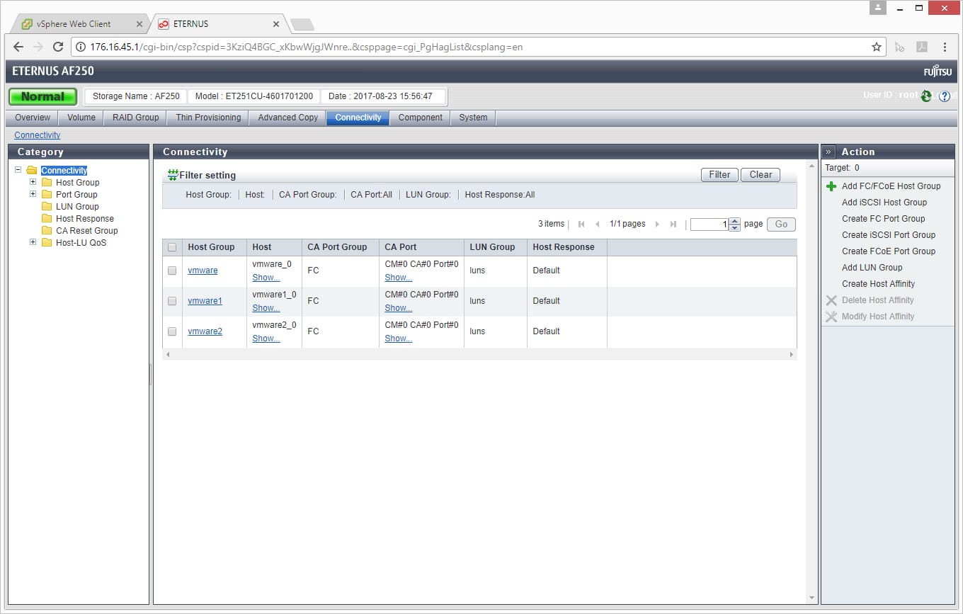Image resolution: width=963 pixels, height=614 pixels.
Task: Click Create iSCSI Port Group action
Action: tap(889, 235)
